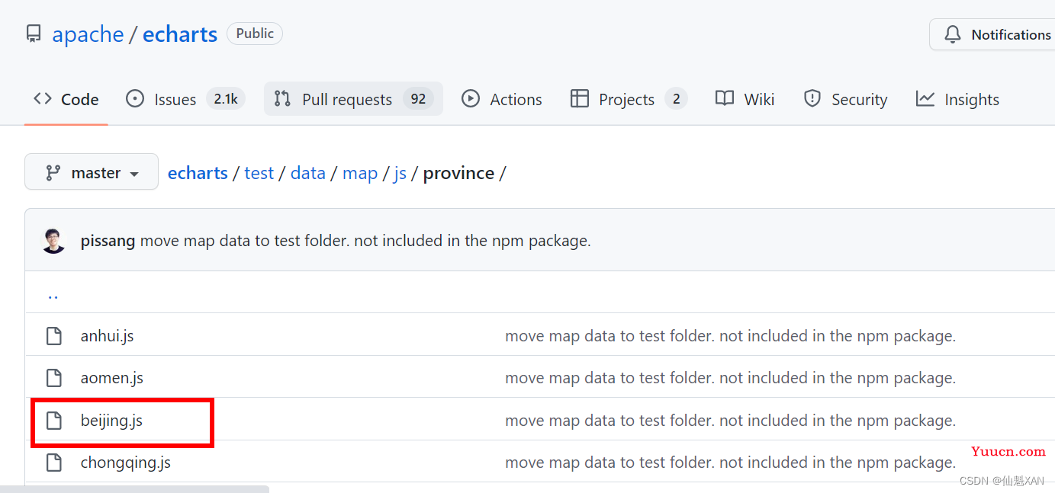Click the Projects count badge 2
Image resolution: width=1055 pixels, height=493 pixels.
pyautogui.click(x=676, y=99)
